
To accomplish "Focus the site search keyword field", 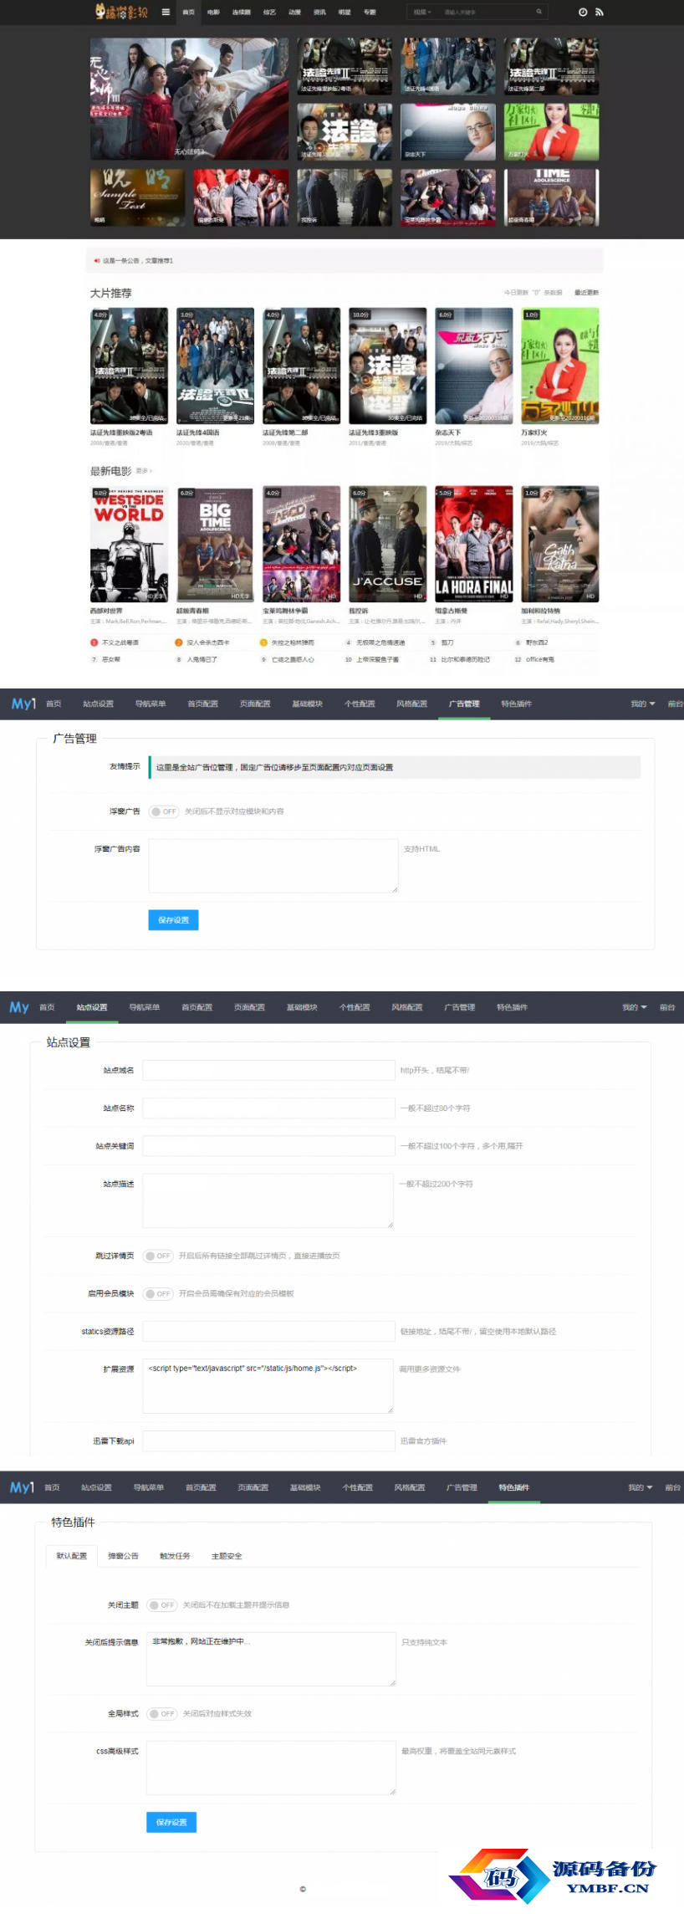I will click(x=485, y=12).
